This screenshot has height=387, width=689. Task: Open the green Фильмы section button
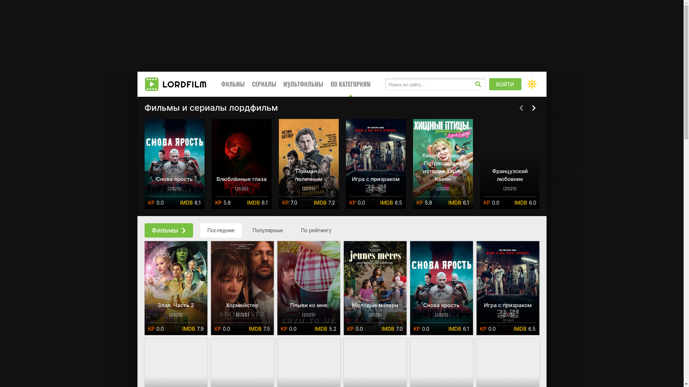(x=168, y=230)
